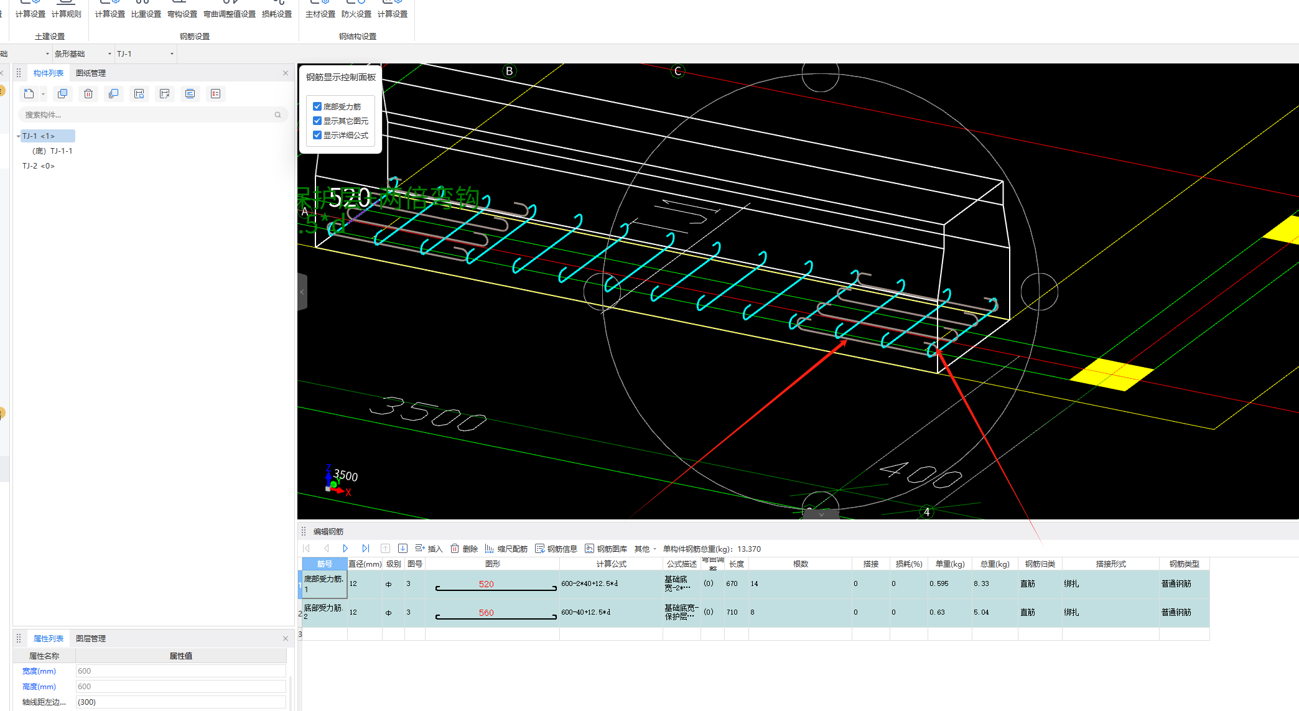Click the copy component icon
This screenshot has height=711, width=1299.
pyautogui.click(x=62, y=94)
